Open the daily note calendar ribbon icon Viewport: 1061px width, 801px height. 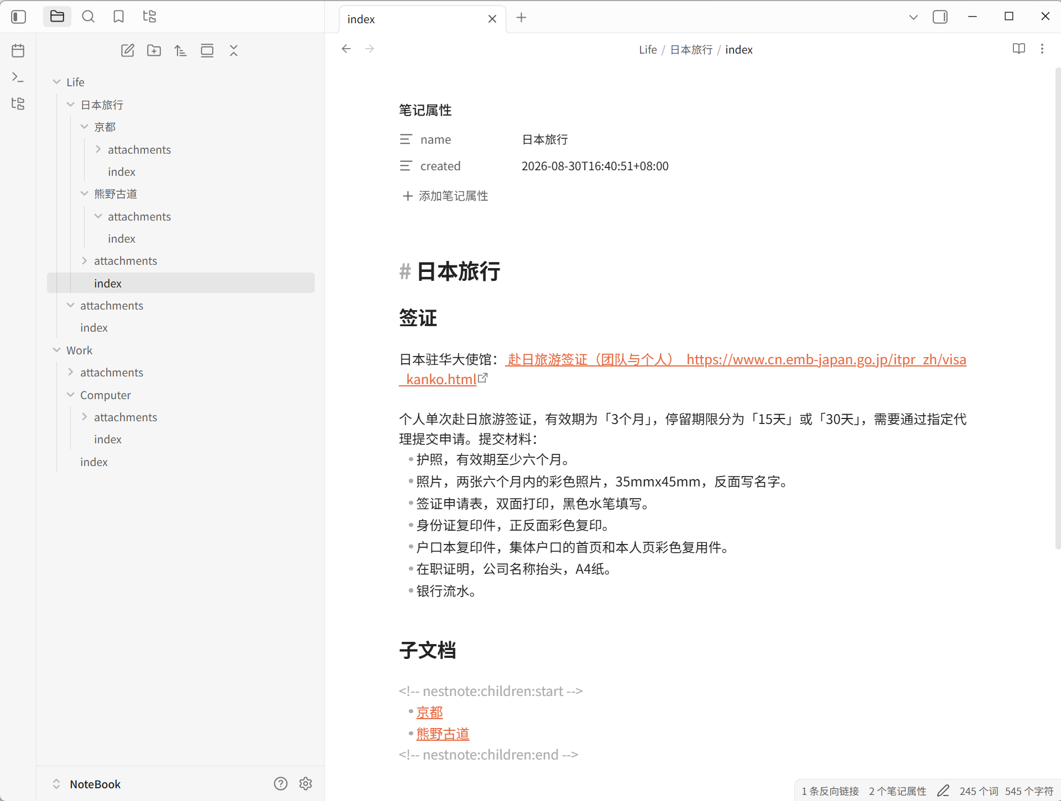(18, 51)
